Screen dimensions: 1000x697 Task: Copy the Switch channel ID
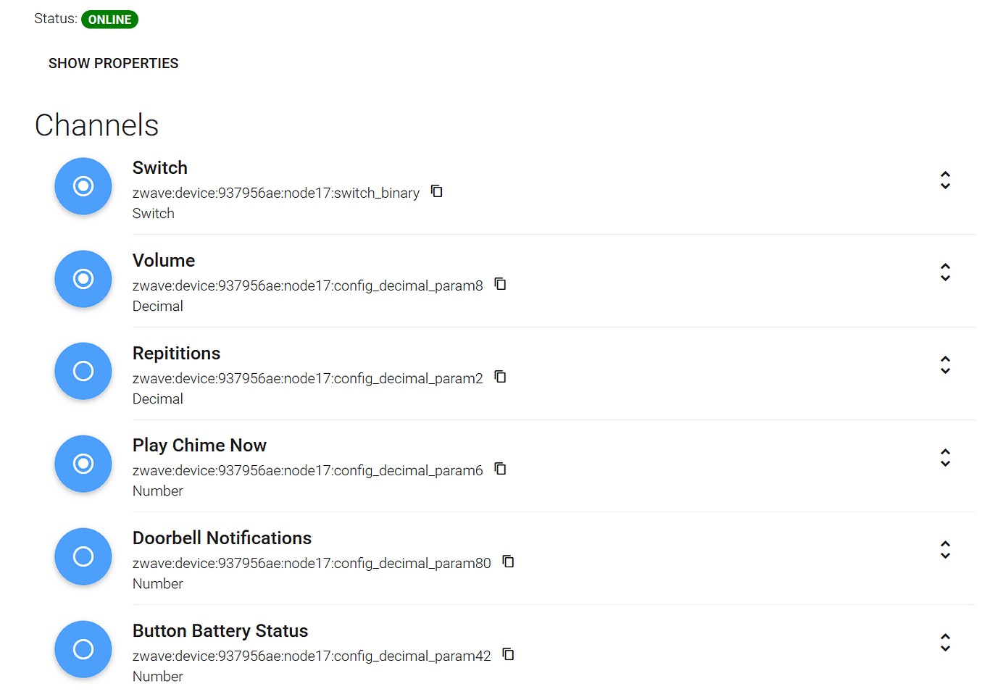[436, 191]
